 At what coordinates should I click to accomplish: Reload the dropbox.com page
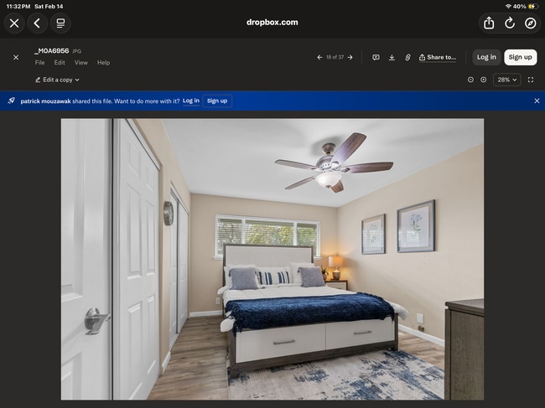510,23
